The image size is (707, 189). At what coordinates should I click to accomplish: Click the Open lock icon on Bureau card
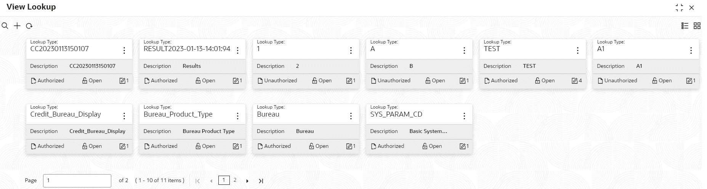[311, 146]
